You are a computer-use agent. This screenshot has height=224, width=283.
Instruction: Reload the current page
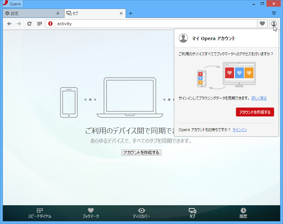[x=29, y=24]
